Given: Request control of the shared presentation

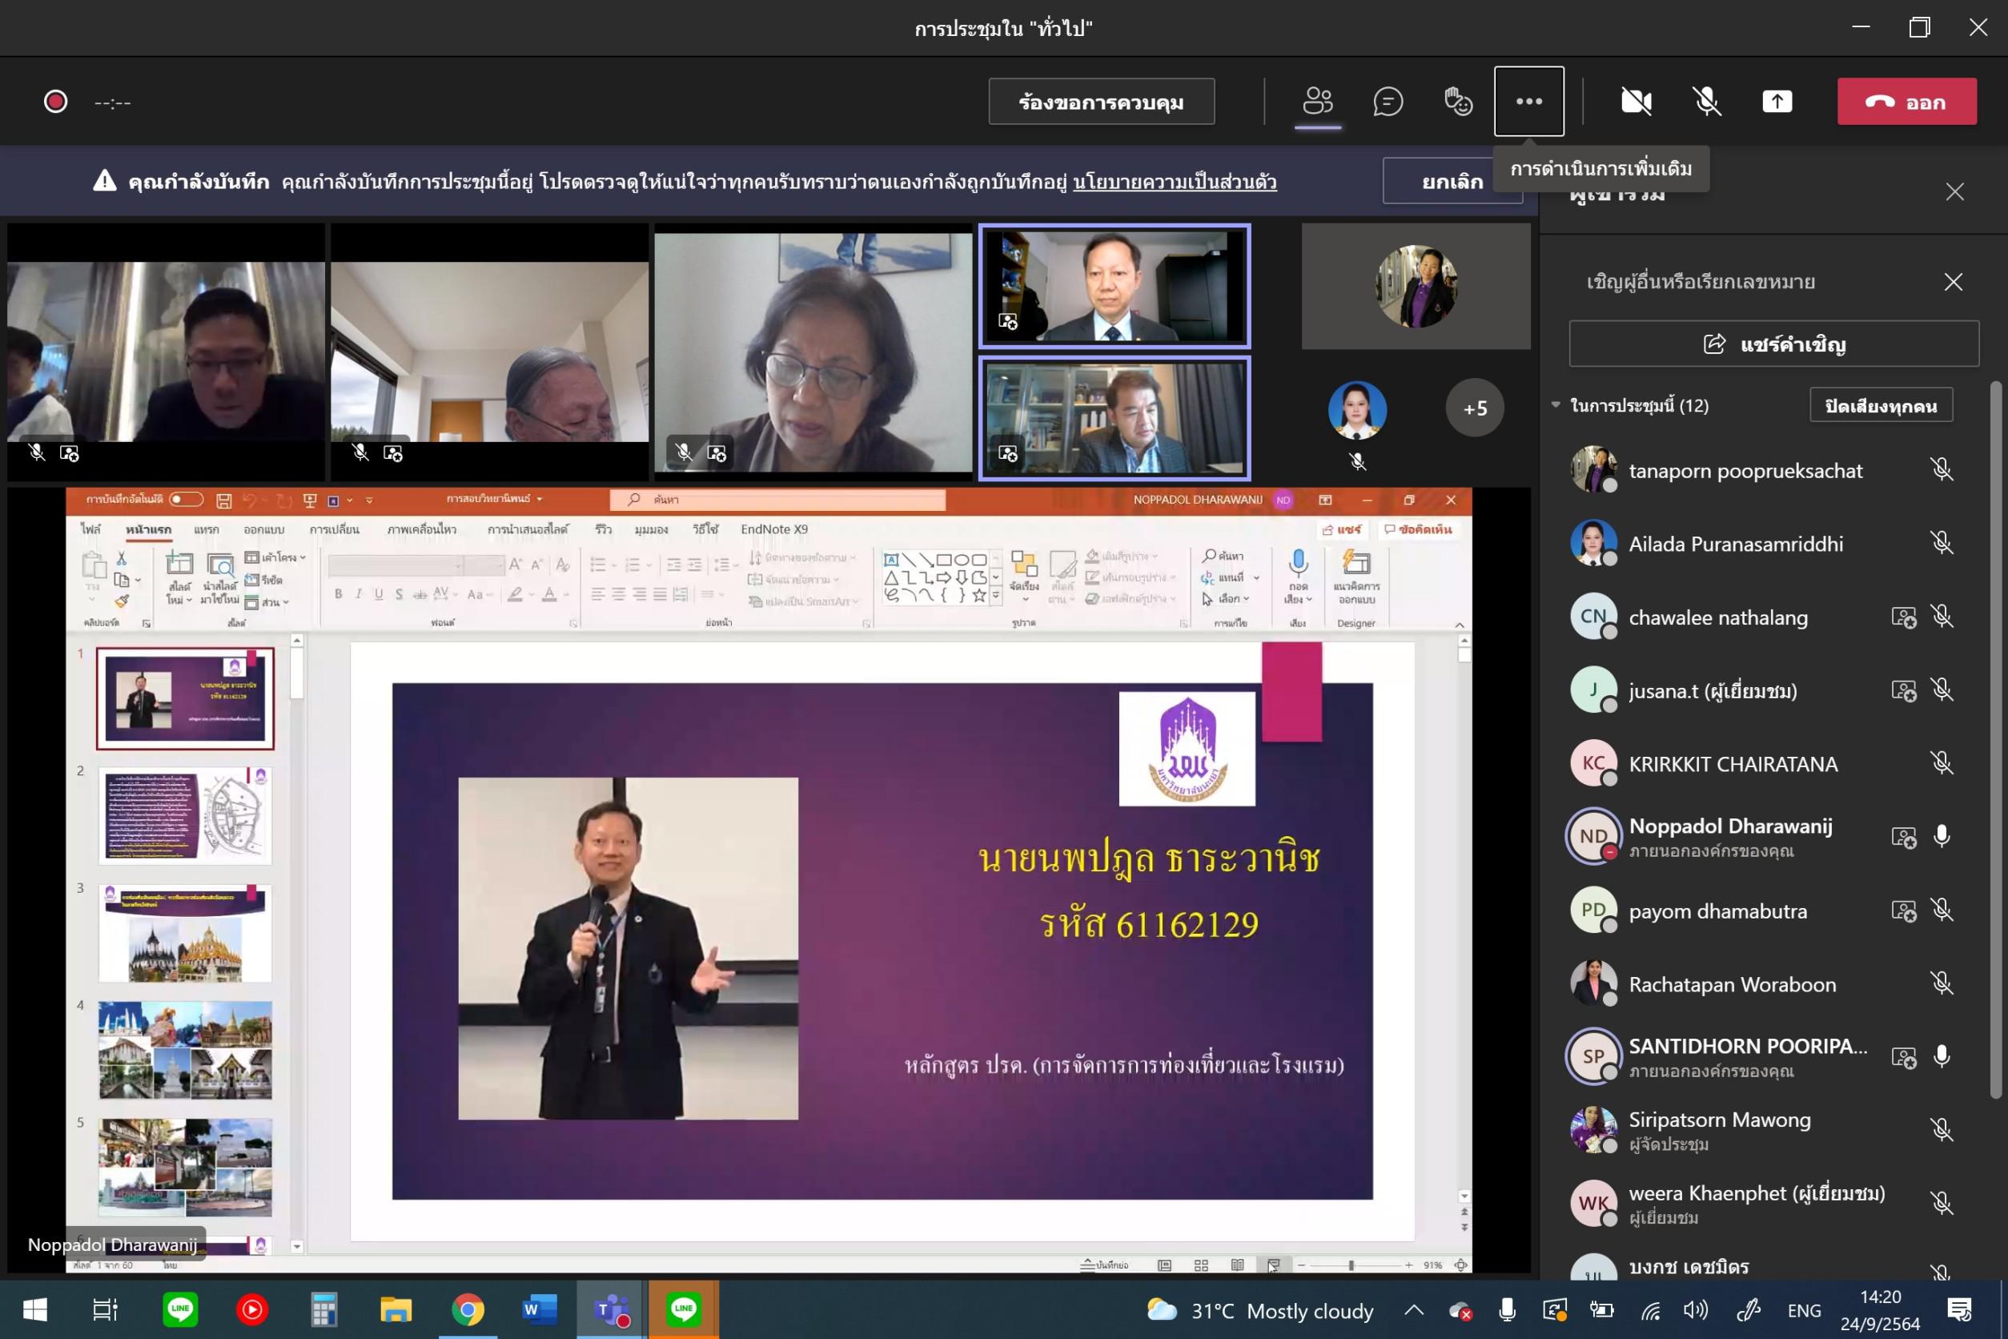Looking at the screenshot, I should tap(1102, 102).
